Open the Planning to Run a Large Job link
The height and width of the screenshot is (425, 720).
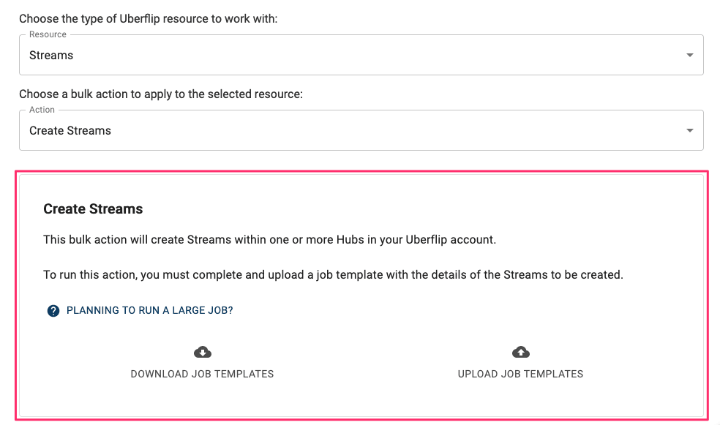point(150,310)
